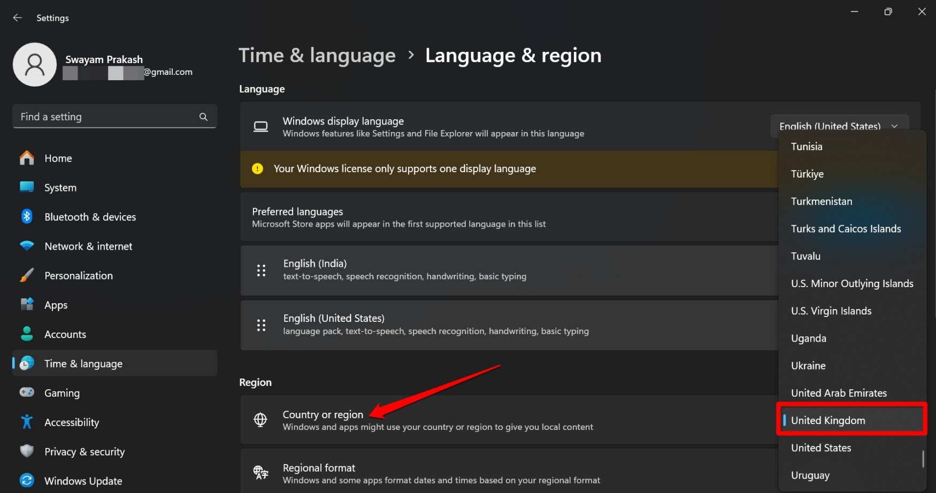Select the Bluetooth & devices icon
This screenshot has width=936, height=493.
click(x=27, y=217)
